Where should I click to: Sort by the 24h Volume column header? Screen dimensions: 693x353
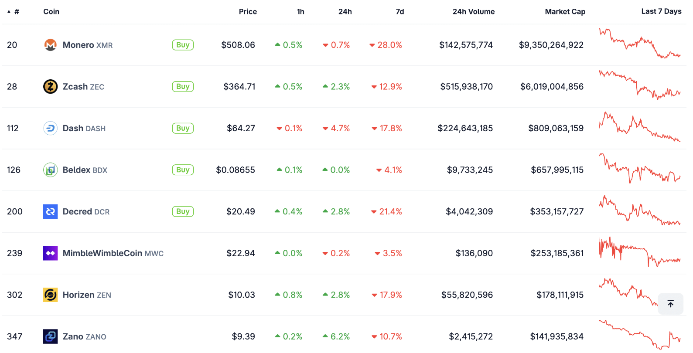point(473,12)
